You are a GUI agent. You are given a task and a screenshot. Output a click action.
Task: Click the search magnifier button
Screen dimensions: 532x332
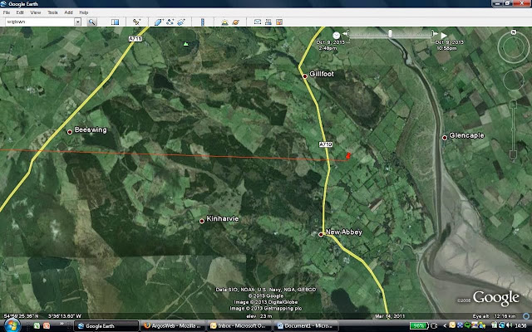point(91,22)
